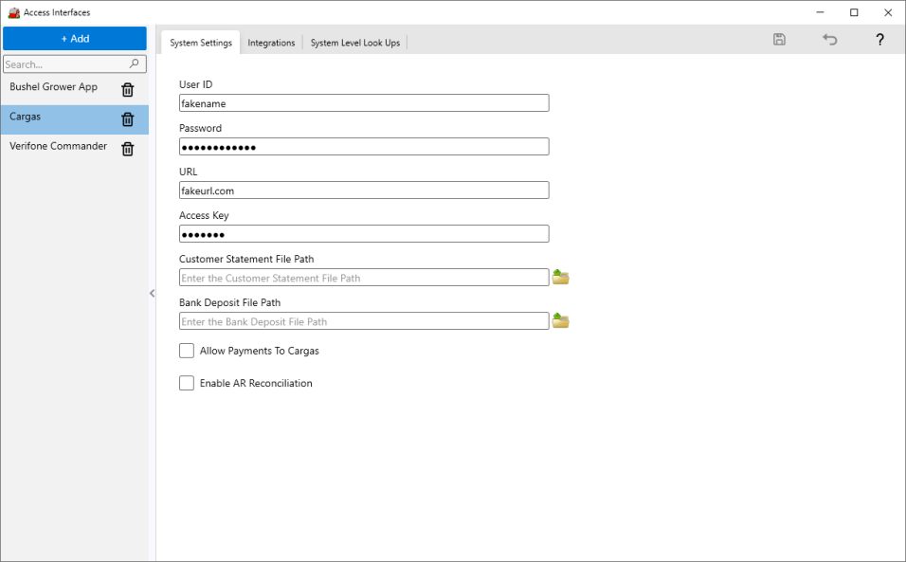This screenshot has height=562, width=906.
Task: Collapse the left sidebar panel arrow
Action: 152,294
